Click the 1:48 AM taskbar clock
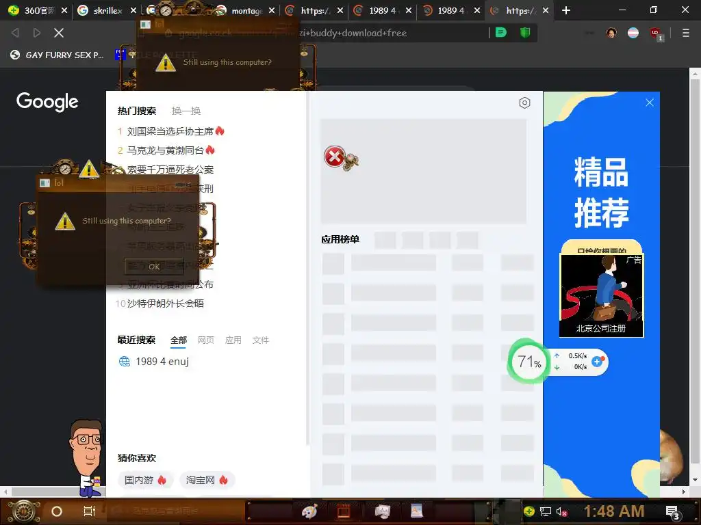This screenshot has height=525, width=701. pyautogui.click(x=614, y=511)
